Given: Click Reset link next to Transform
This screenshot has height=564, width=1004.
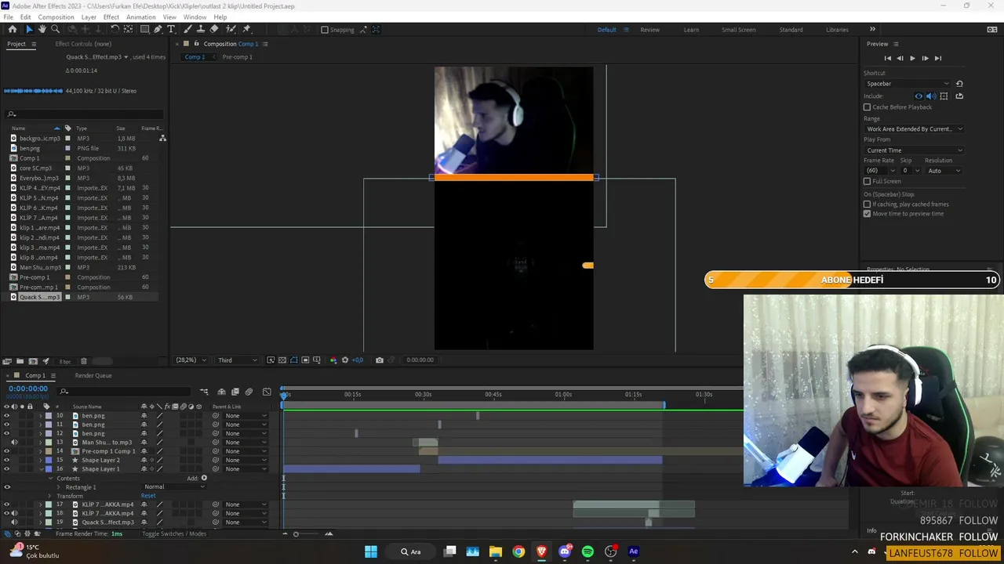Looking at the screenshot, I should pyautogui.click(x=148, y=496).
